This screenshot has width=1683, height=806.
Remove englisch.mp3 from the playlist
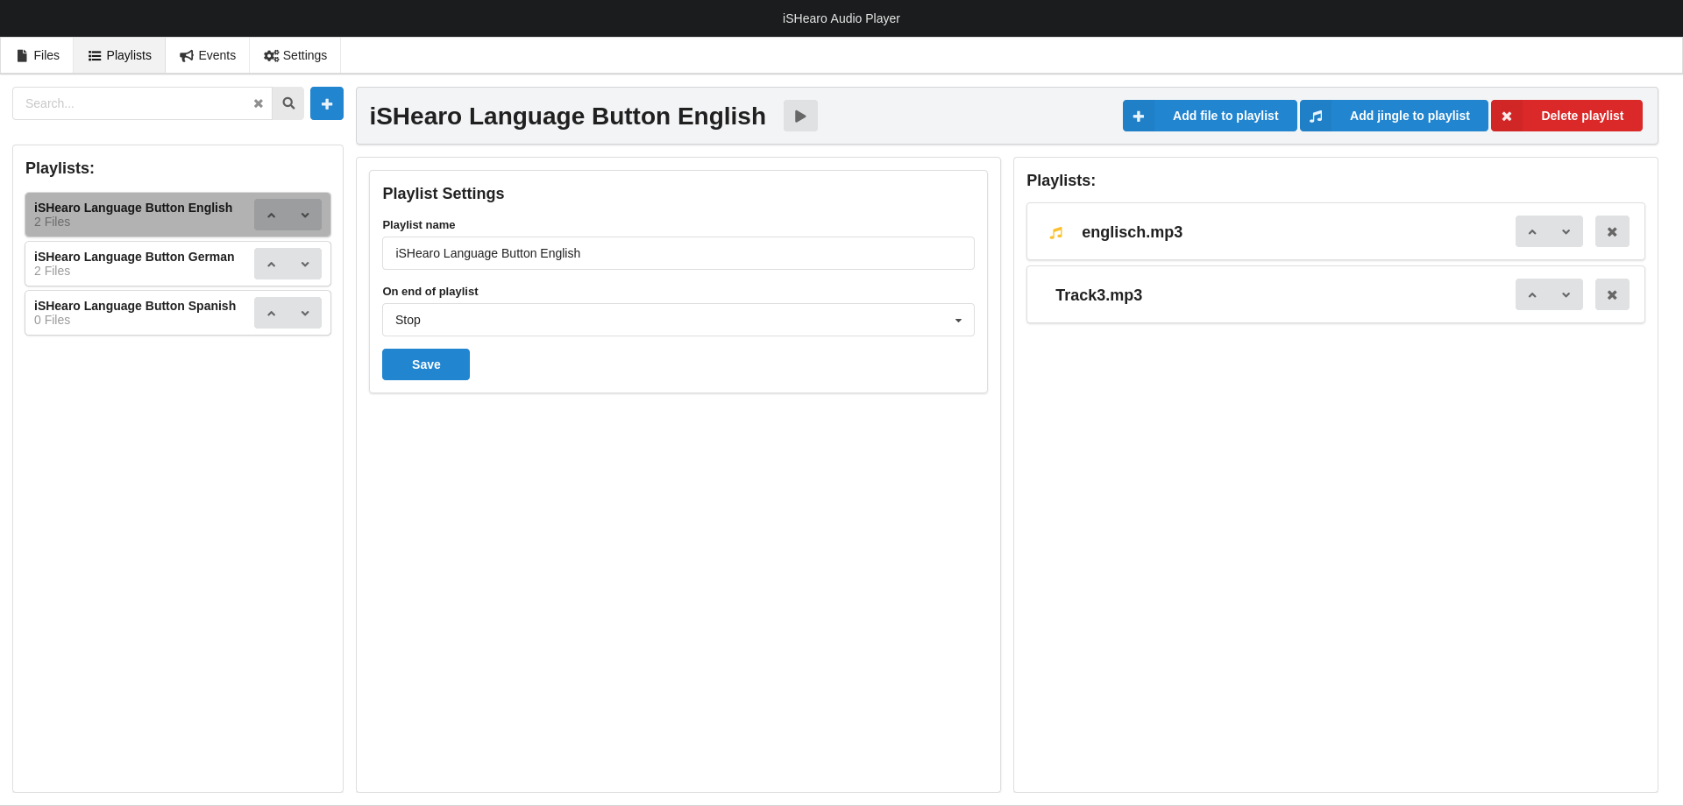1611,232
